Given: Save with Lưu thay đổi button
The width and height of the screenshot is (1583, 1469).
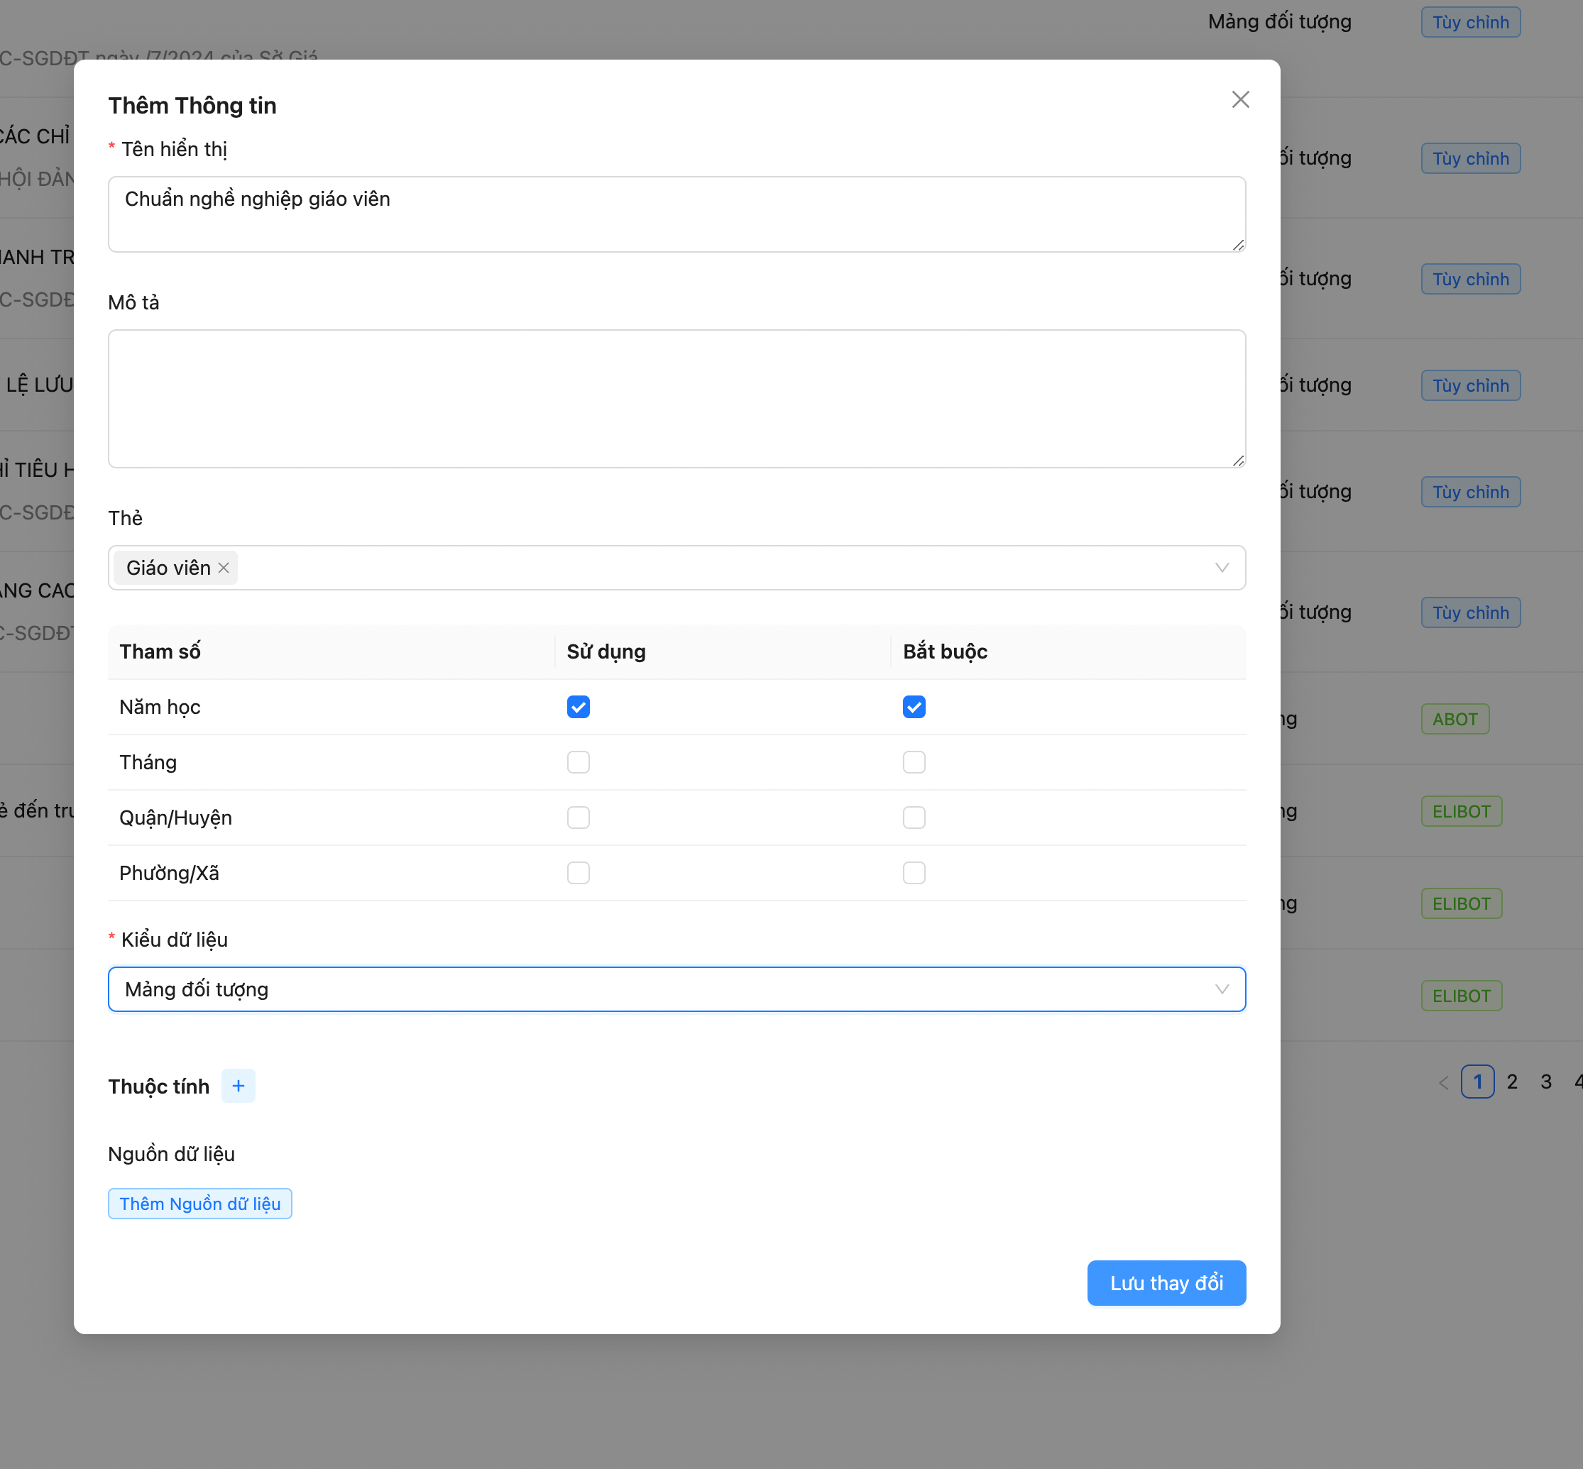Looking at the screenshot, I should [x=1166, y=1283].
